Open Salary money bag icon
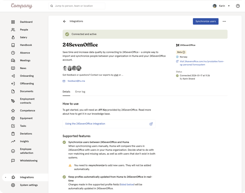Screen dimensions: 245x193 pos(13,38)
